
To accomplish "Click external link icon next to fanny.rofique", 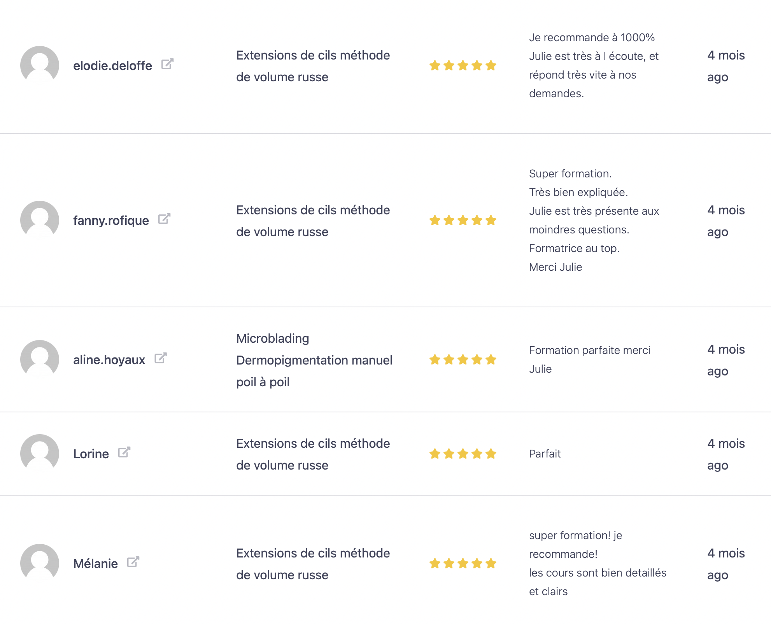I will click(164, 219).
